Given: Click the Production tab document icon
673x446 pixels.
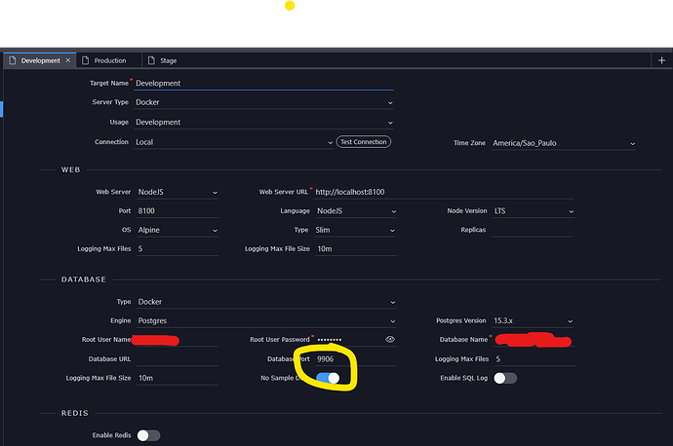Looking at the screenshot, I should (x=86, y=60).
